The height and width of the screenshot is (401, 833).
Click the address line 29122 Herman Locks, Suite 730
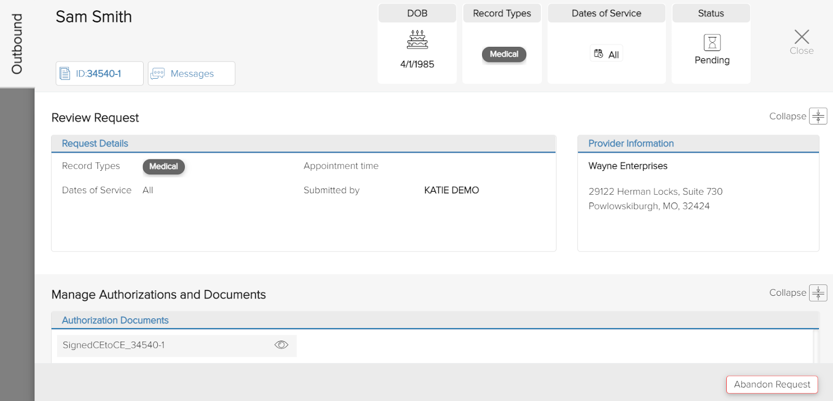[655, 191]
